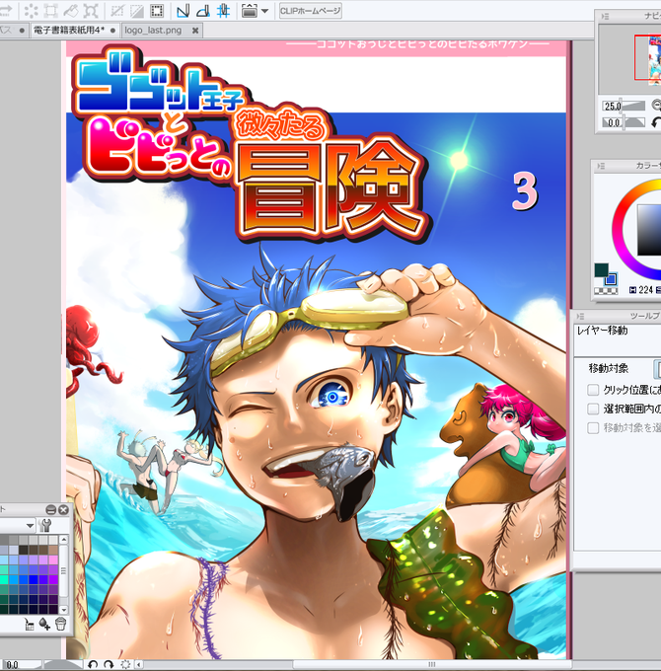Click the redo arrow icon in top toolbar

4,11
